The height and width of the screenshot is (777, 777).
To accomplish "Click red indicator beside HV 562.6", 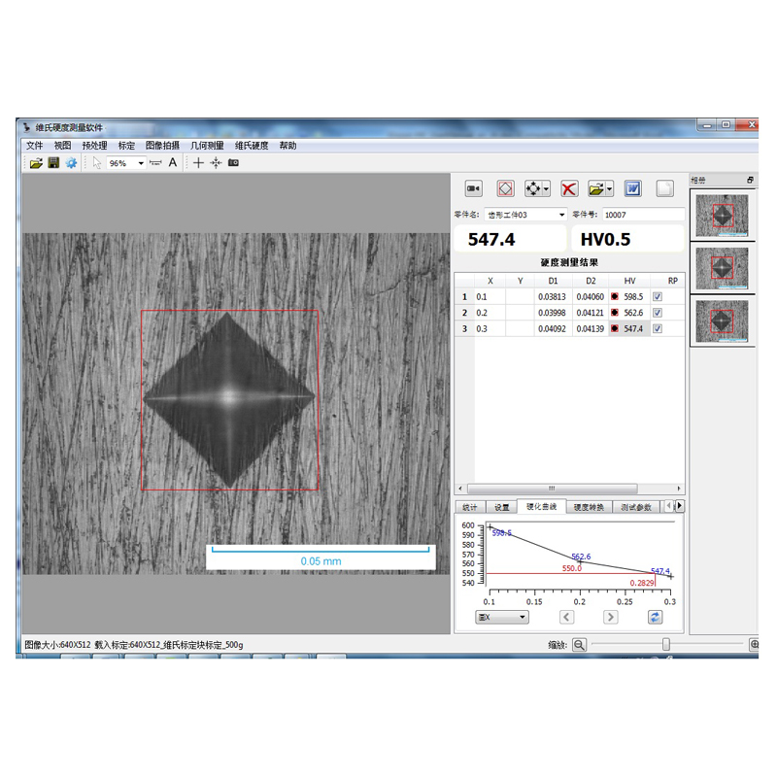I will [615, 313].
